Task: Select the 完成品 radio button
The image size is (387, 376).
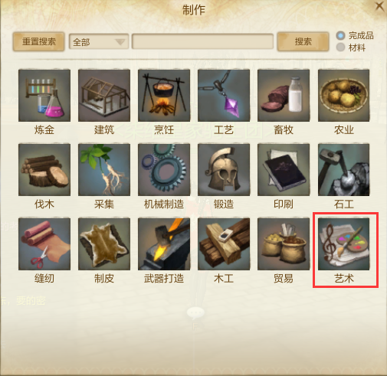Action: pyautogui.click(x=340, y=35)
